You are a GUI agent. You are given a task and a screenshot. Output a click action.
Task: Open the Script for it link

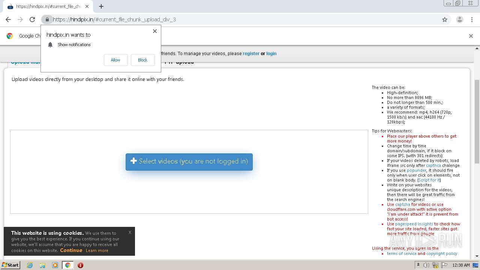click(429, 180)
